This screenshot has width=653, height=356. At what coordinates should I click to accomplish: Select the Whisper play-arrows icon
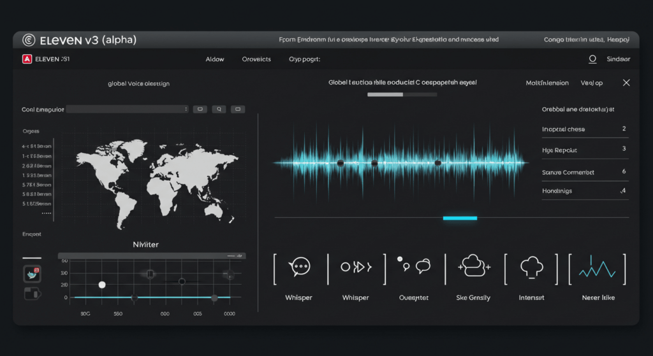coord(356,267)
